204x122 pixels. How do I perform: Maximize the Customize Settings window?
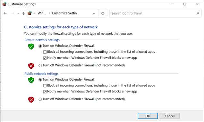tap(185, 4)
